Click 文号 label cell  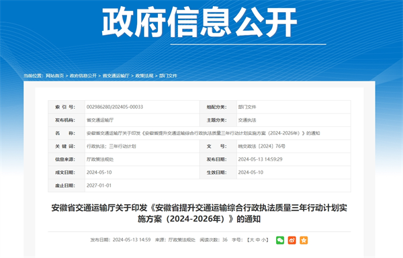(218, 146)
